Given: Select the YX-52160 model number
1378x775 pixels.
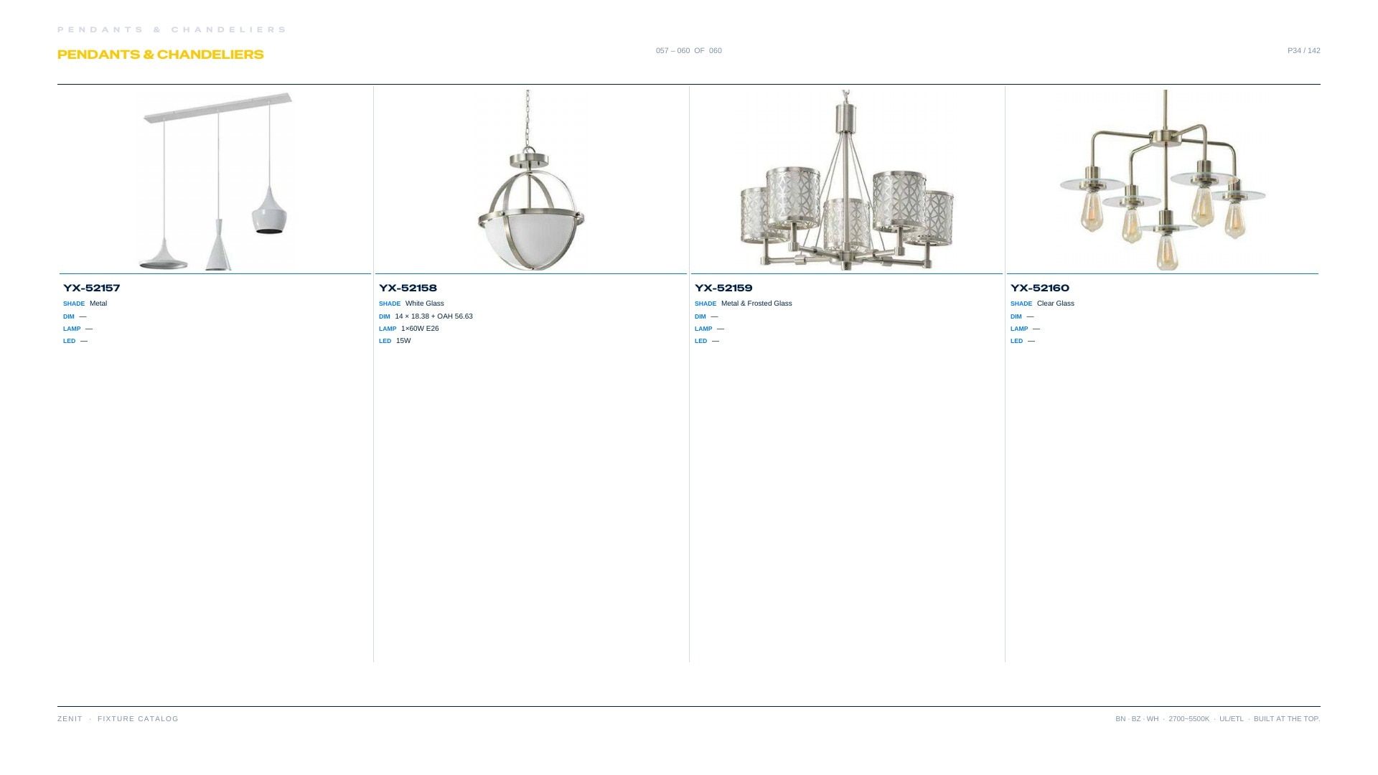Looking at the screenshot, I should coord(1040,288).
